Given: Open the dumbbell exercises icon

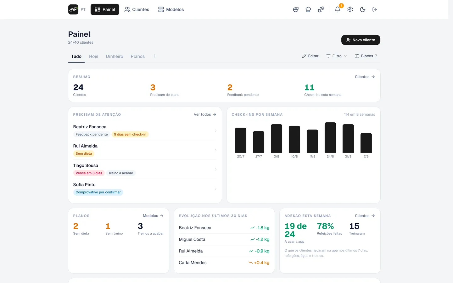Looking at the screenshot, I should 321,9.
